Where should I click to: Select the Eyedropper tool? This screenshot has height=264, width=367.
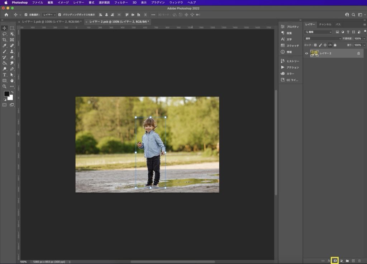[4, 46]
